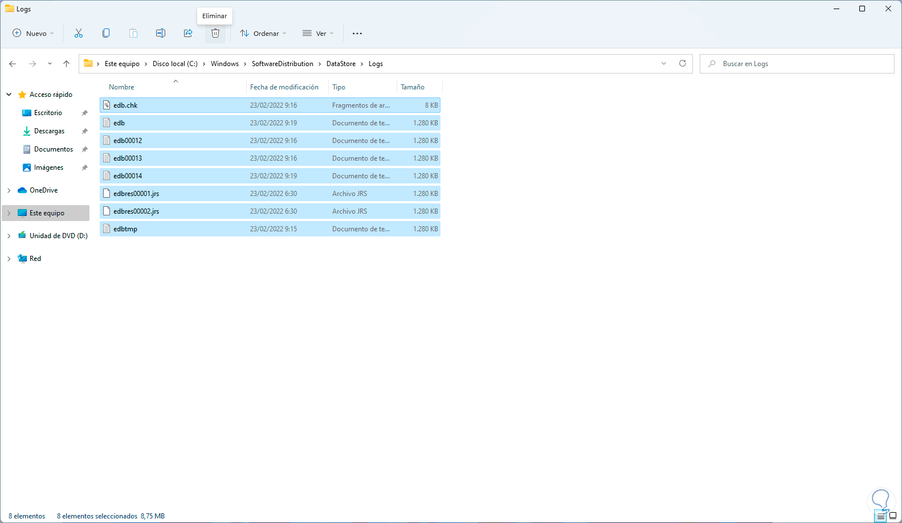This screenshot has width=902, height=523.
Task: Click Este equipo in the address breadcrumb
Action: (122, 64)
